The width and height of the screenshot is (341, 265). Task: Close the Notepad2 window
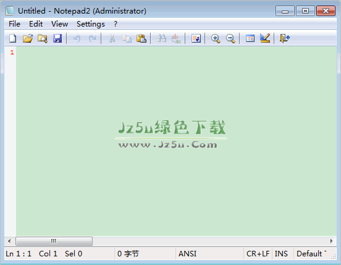click(326, 11)
